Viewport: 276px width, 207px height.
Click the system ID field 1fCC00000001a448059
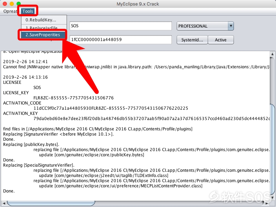(120, 40)
